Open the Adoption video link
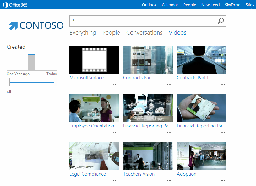 click(187, 174)
